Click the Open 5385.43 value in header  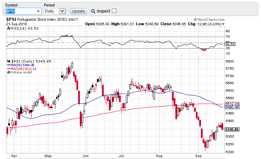[97, 24]
